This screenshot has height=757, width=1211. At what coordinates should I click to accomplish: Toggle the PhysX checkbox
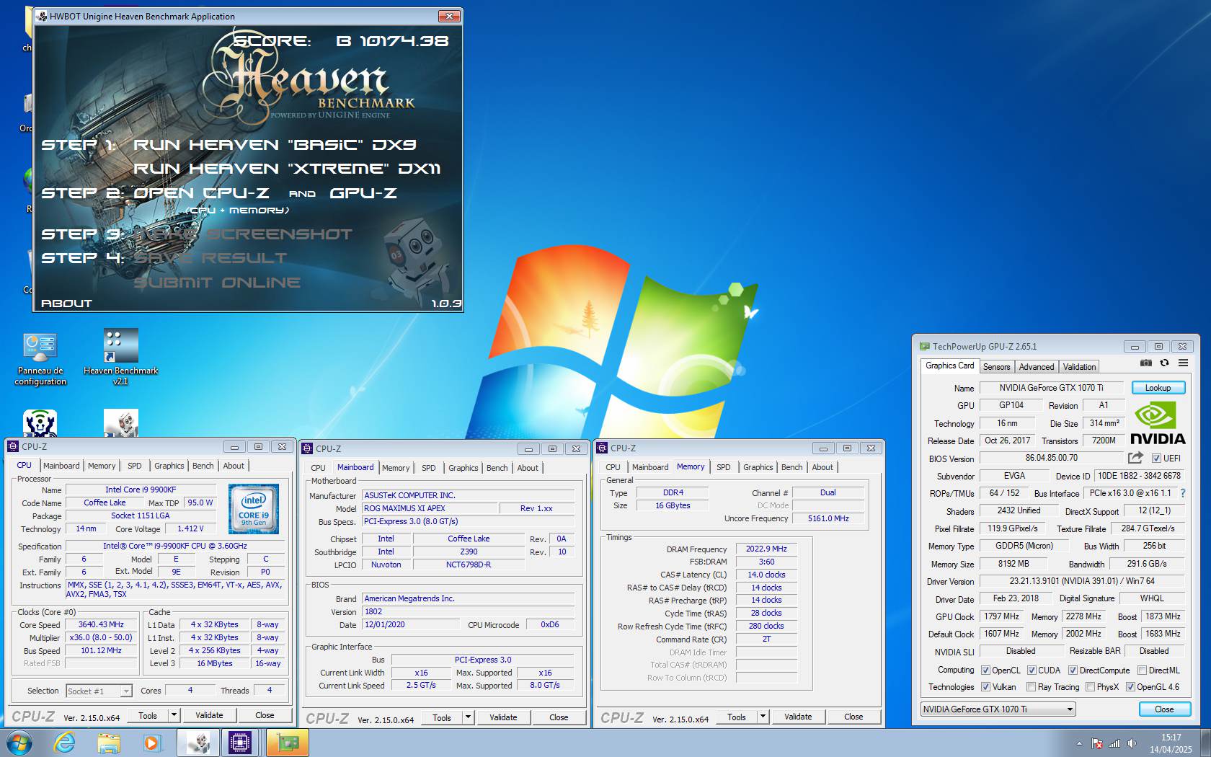click(1090, 687)
